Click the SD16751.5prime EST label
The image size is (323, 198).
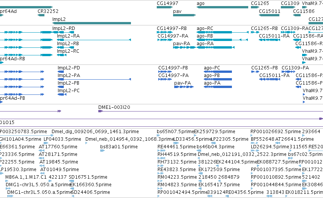pyautogui.click(x=88, y=178)
